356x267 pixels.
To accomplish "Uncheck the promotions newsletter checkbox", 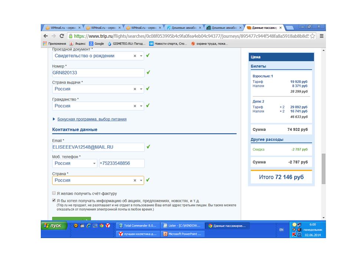I will click(x=54, y=200).
